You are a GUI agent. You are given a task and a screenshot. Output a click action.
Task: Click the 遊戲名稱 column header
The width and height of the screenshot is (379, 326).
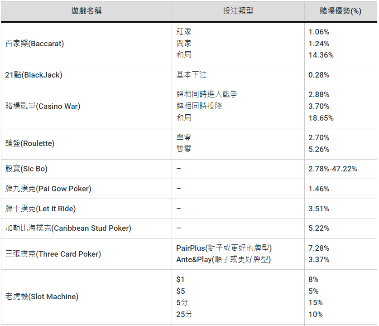coord(86,11)
